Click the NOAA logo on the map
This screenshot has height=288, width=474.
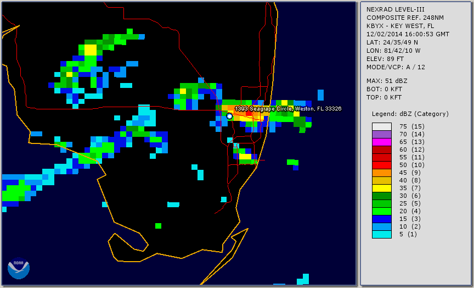coord(19,268)
